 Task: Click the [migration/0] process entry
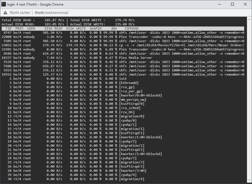(132, 116)
